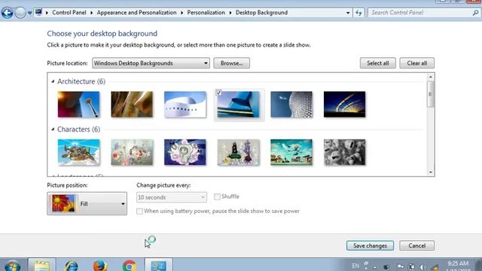Viewport: 482px width, 271px height.
Task: Pick the dark blue lightbulb character wallpaper
Action: 185,152
